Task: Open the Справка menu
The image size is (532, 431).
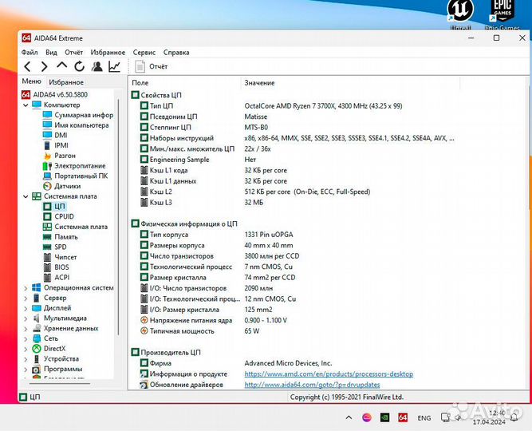Action: coord(176,53)
